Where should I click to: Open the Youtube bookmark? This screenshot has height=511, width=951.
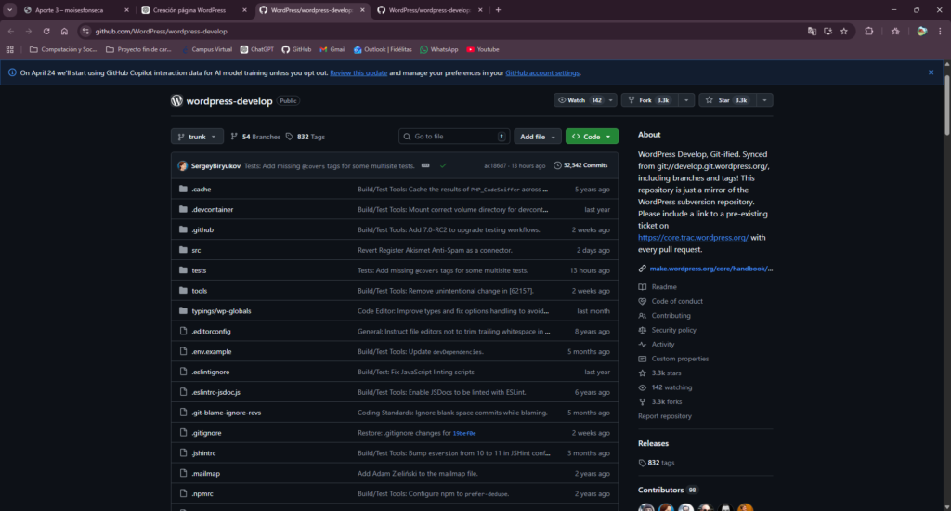pyautogui.click(x=483, y=50)
